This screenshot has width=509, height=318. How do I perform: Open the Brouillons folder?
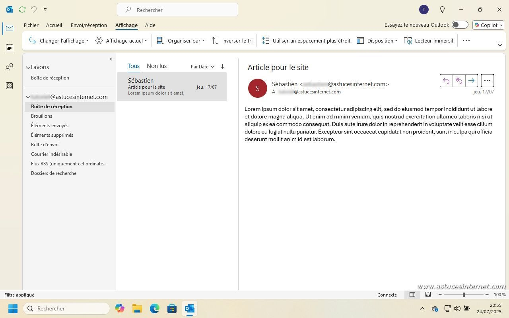[x=69, y=116]
